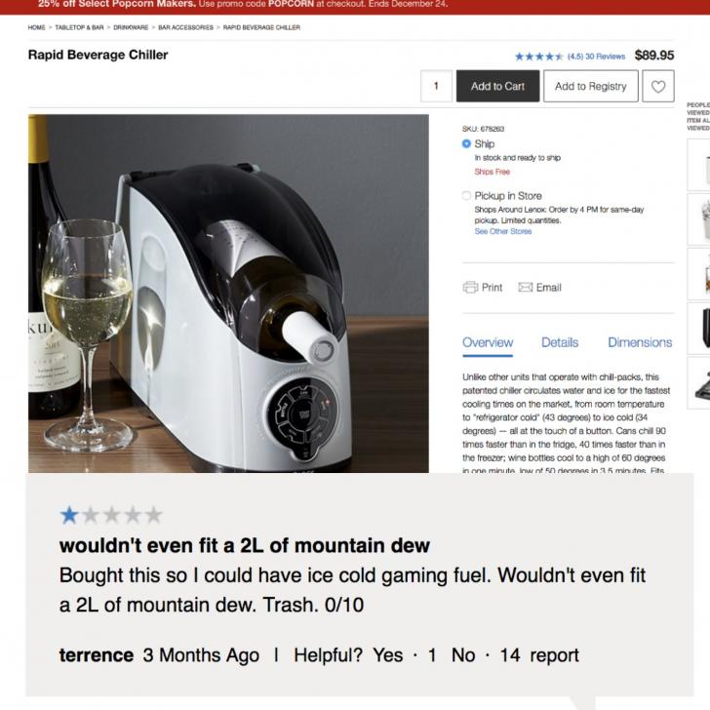Click the Rapid Beverage Chiller product image
Screen dimensions: 710x710
pos(228,294)
